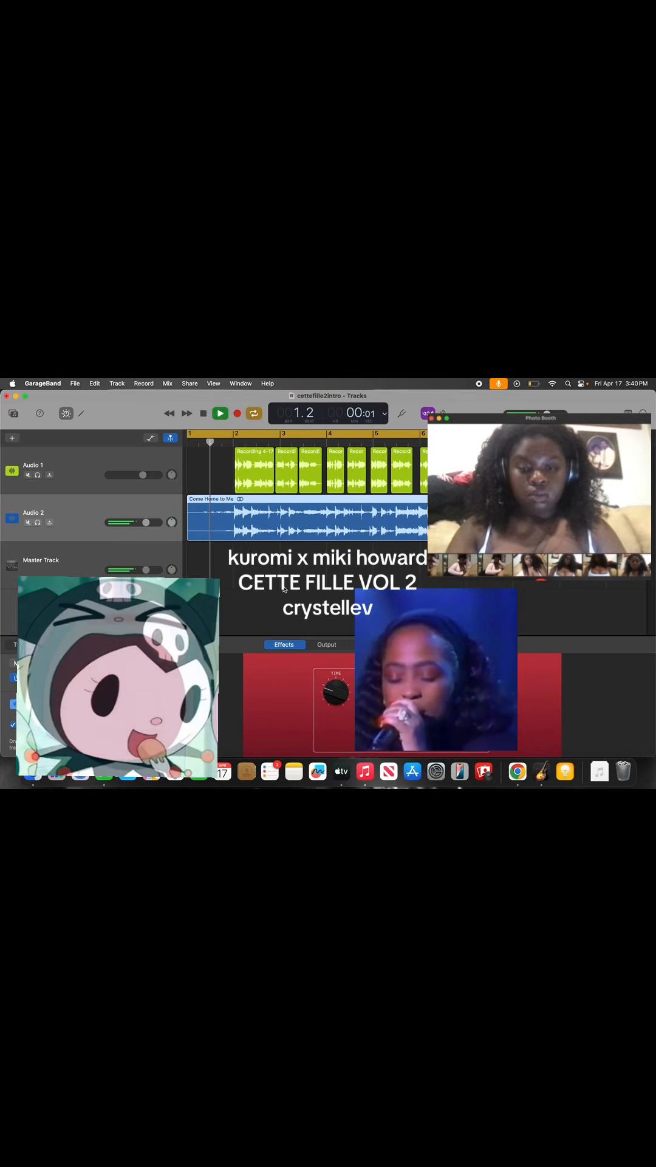Viewport: 656px width, 1167px height.
Task: Open Apple Music from the Dock
Action: [x=365, y=771]
